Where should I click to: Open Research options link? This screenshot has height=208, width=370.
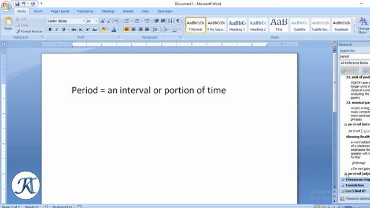pos(357,199)
